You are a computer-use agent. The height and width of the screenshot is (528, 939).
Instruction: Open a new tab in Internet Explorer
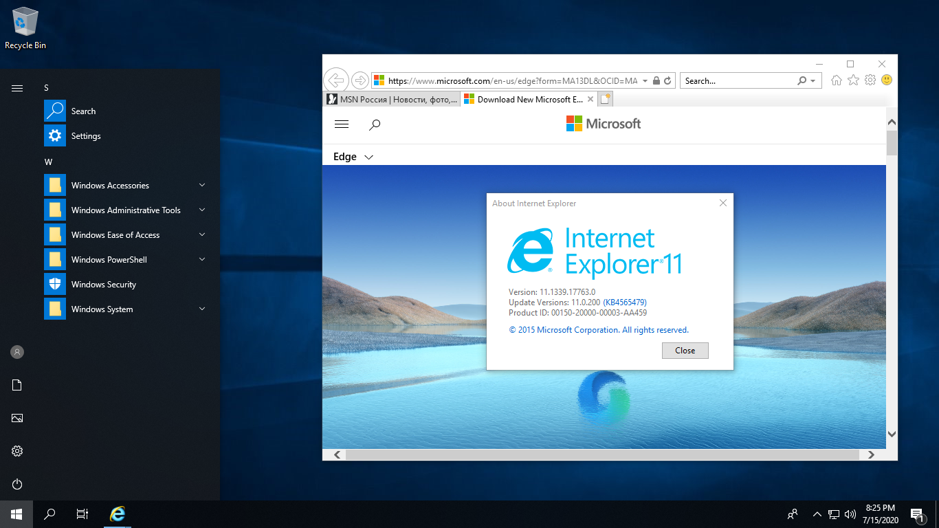pos(606,100)
